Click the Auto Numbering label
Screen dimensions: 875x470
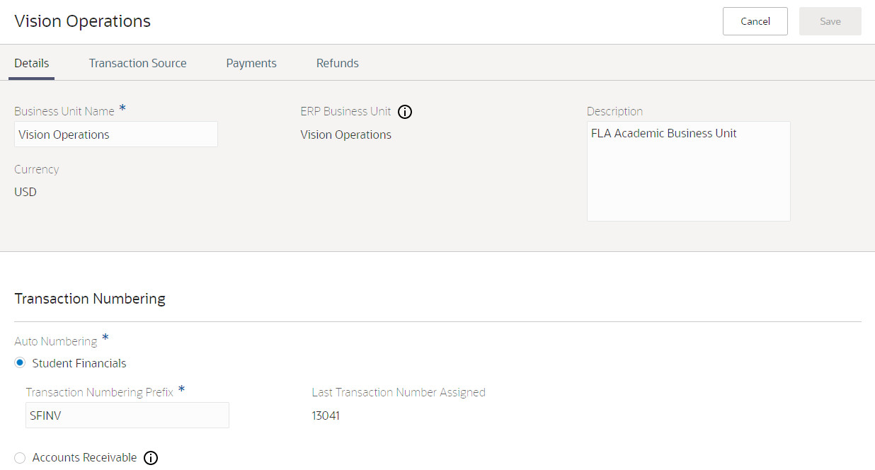point(56,341)
